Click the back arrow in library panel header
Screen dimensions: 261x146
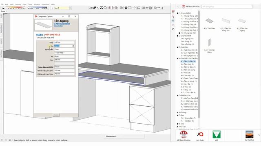pyautogui.click(x=178, y=6)
